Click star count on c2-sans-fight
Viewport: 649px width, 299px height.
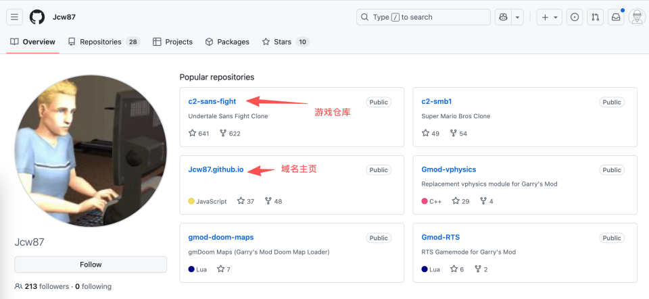[199, 134]
